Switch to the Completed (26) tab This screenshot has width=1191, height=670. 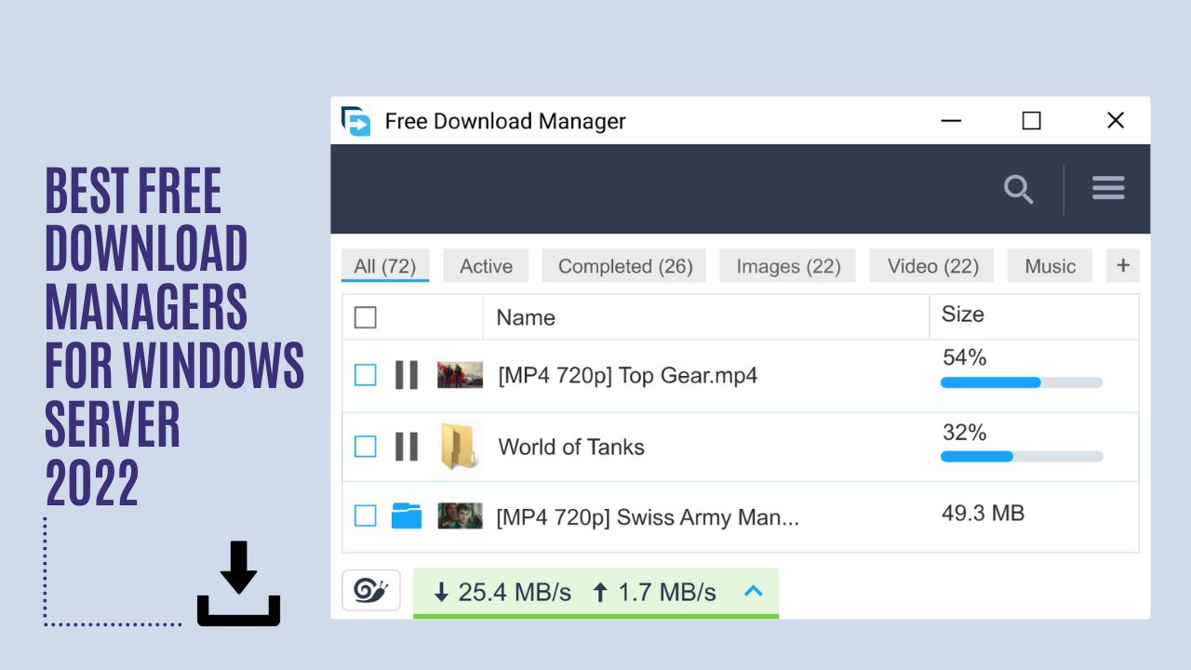(x=623, y=265)
